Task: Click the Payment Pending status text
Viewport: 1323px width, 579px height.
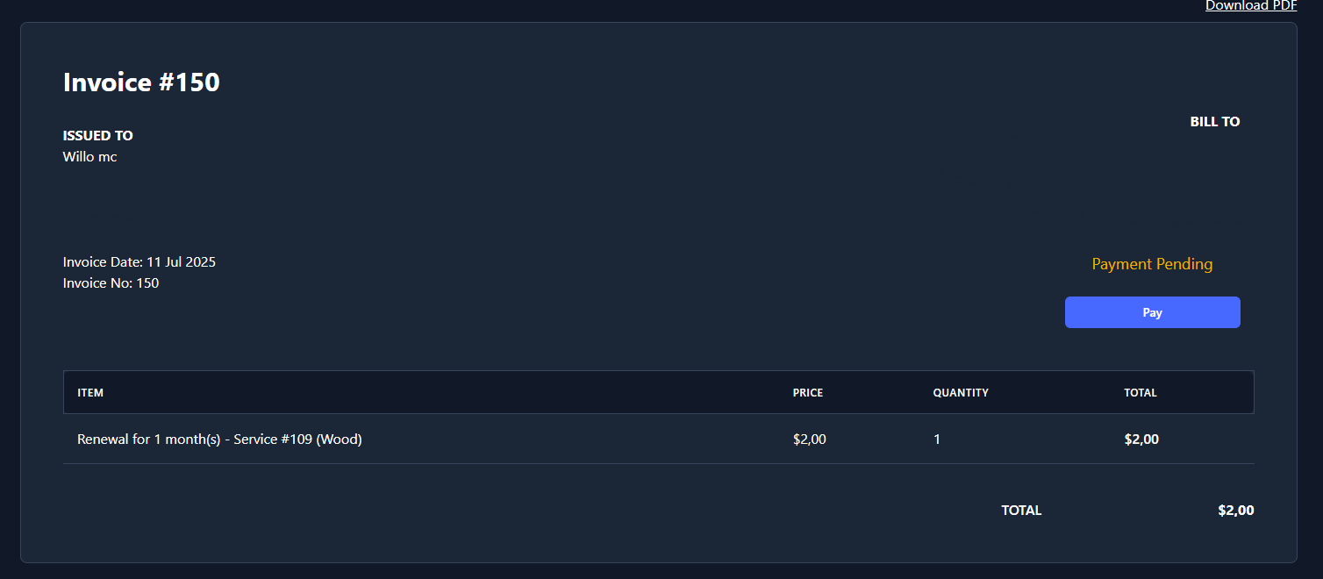Action: point(1152,264)
